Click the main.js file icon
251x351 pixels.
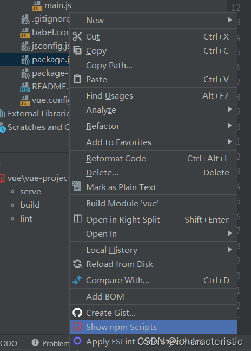[37, 6]
